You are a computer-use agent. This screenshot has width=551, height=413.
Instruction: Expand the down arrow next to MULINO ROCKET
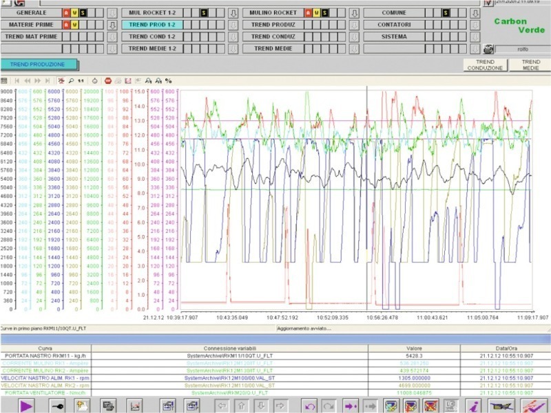click(353, 13)
